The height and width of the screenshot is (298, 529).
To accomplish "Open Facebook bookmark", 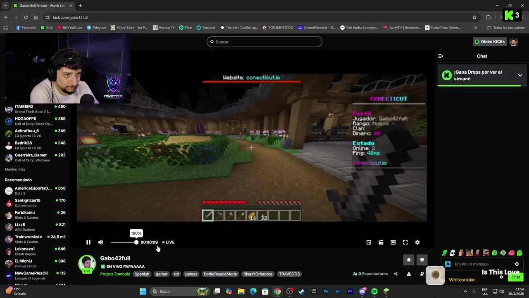I will [x=26, y=28].
